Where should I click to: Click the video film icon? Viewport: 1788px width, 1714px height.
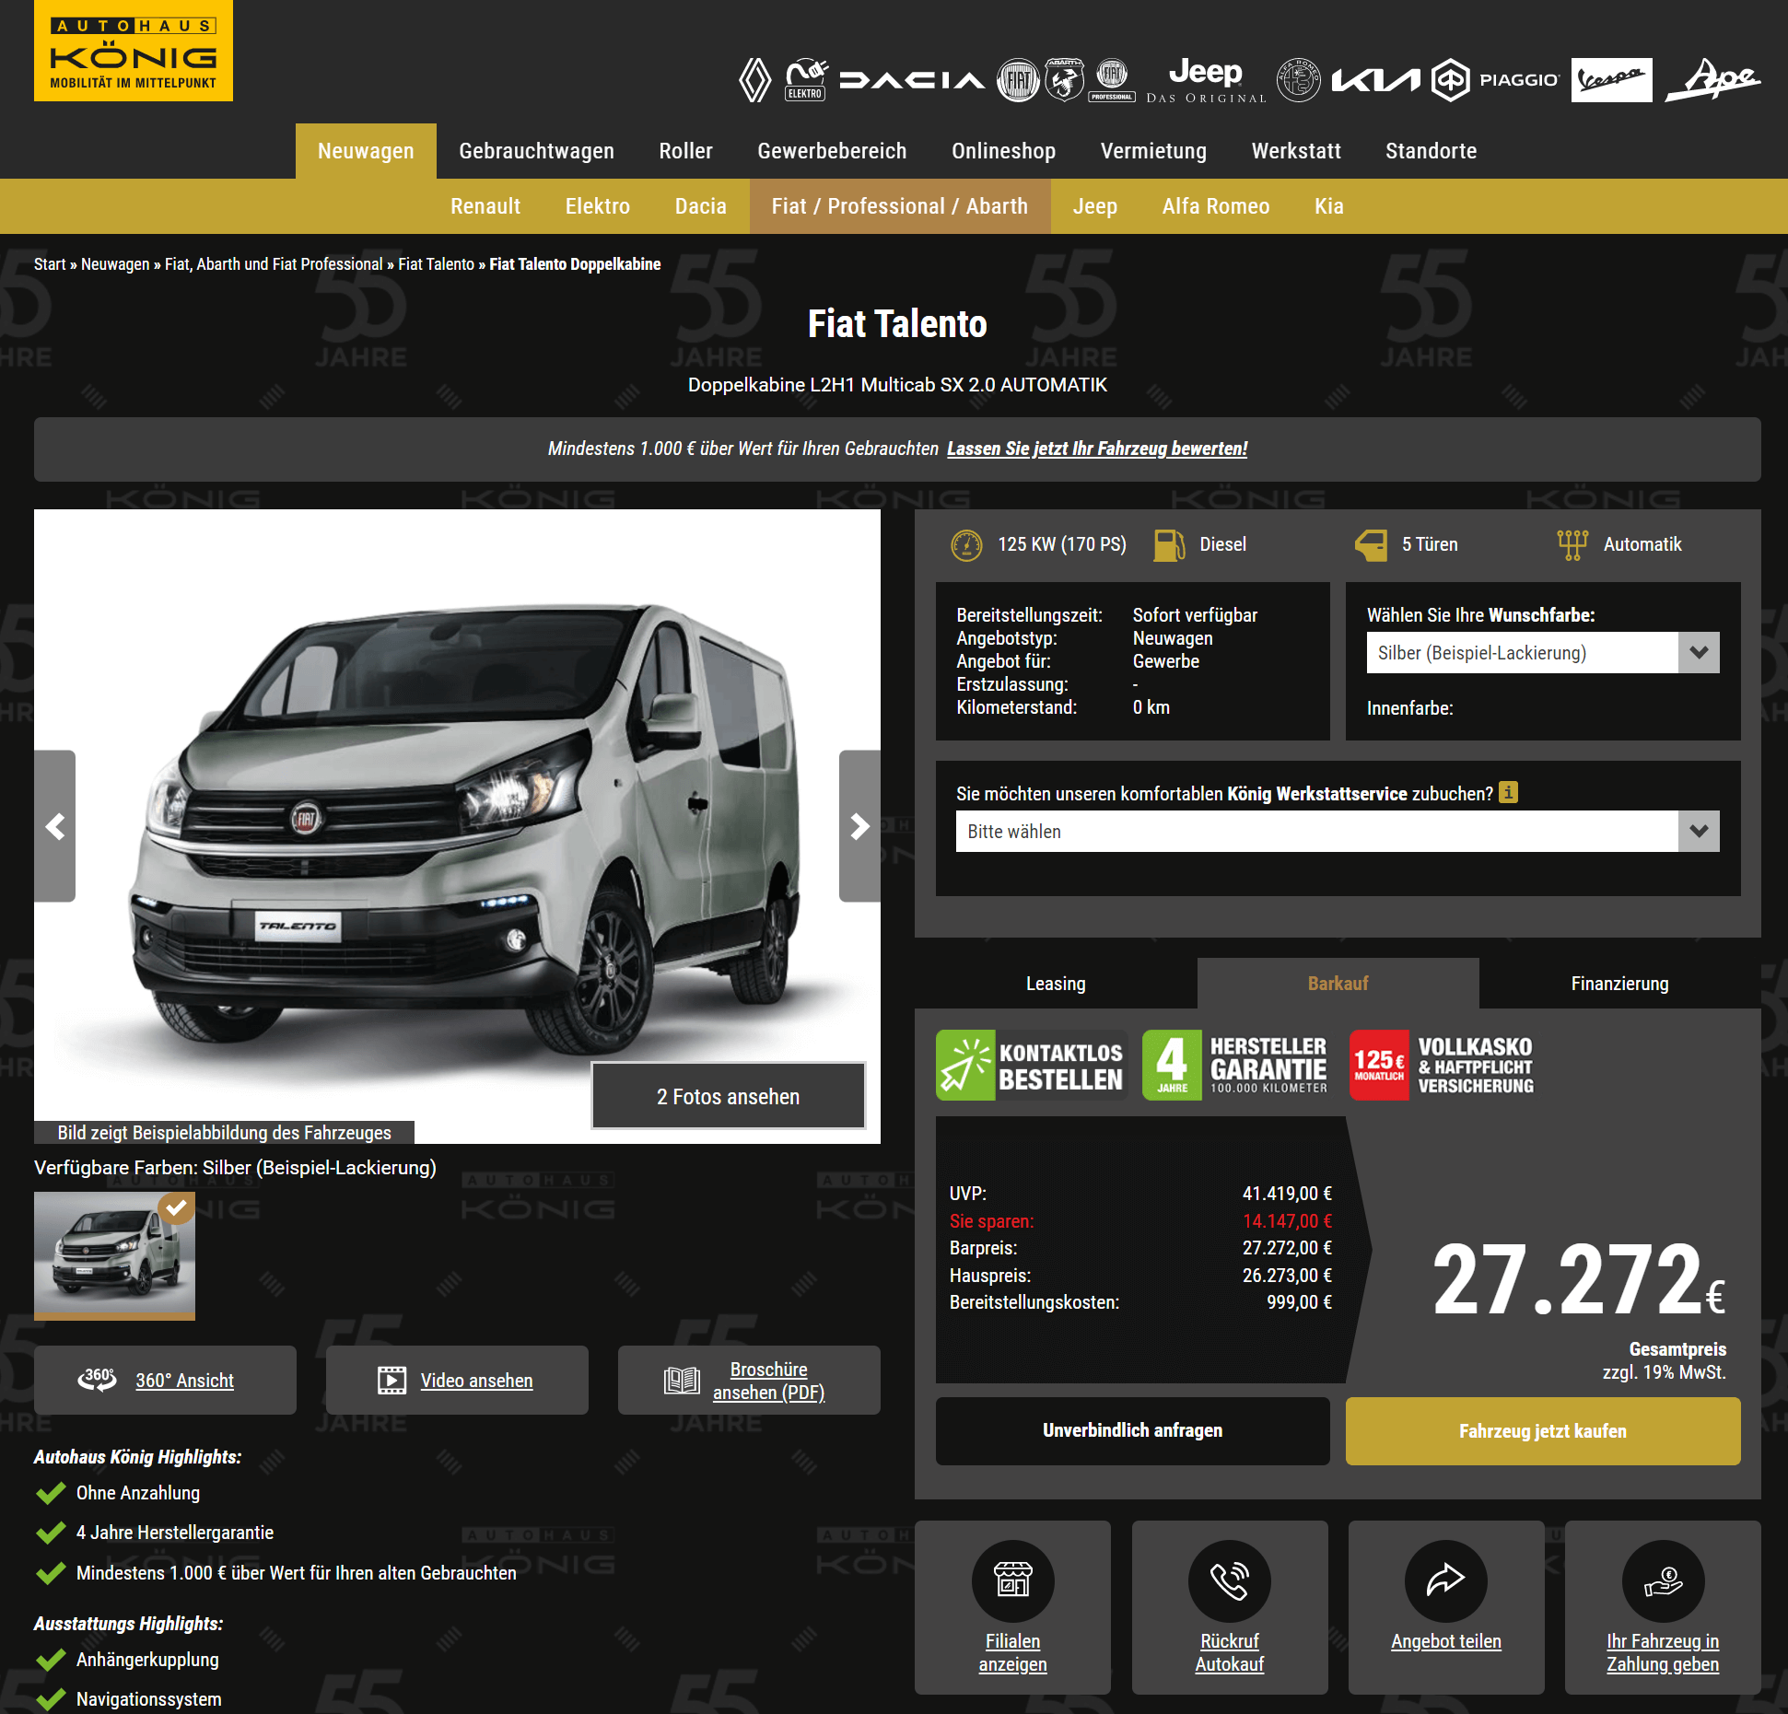coord(391,1380)
